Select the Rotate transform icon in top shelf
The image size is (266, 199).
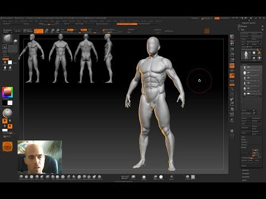[58, 31]
